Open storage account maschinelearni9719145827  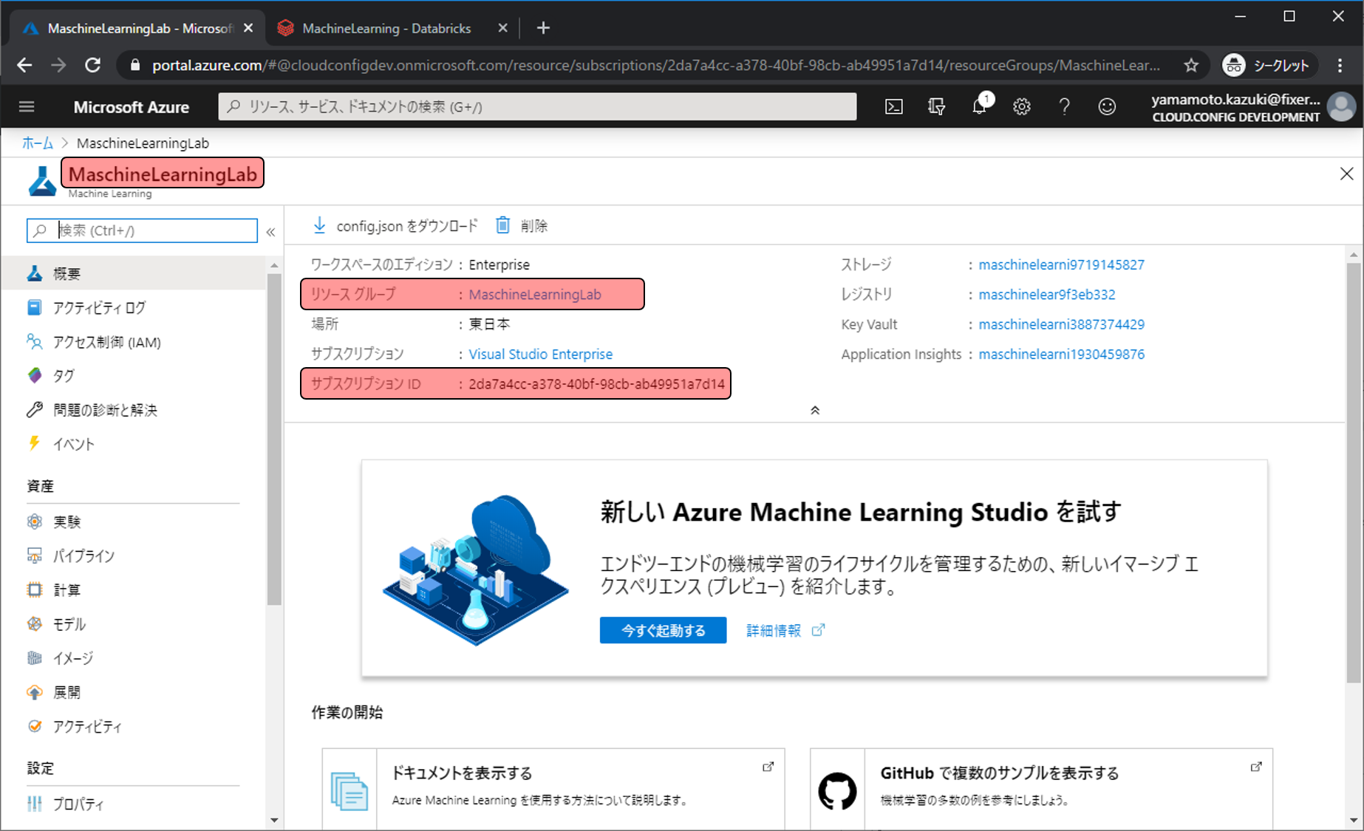click(1061, 264)
